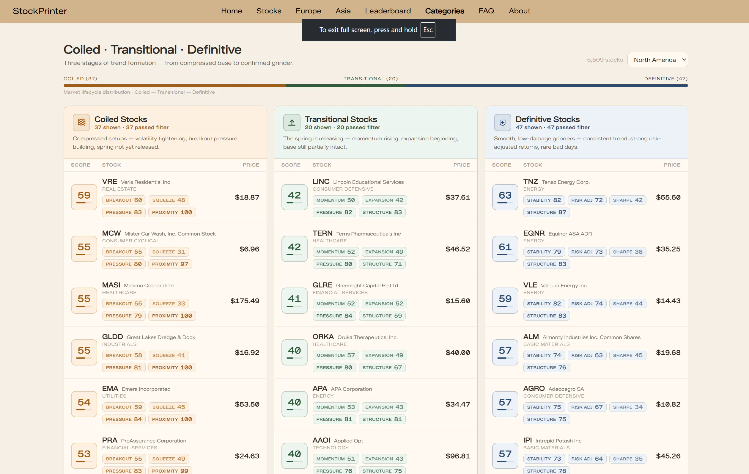Open the MASI Masimo Corporation stock

[x=165, y=301]
